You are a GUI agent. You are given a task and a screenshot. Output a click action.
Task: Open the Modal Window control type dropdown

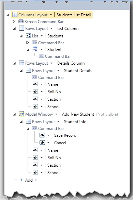(56, 114)
